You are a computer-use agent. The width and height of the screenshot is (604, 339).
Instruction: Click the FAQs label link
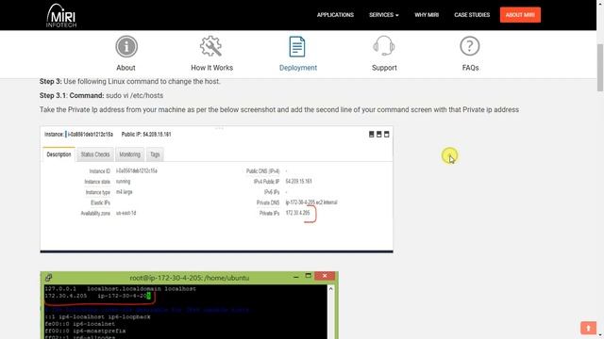point(470,68)
